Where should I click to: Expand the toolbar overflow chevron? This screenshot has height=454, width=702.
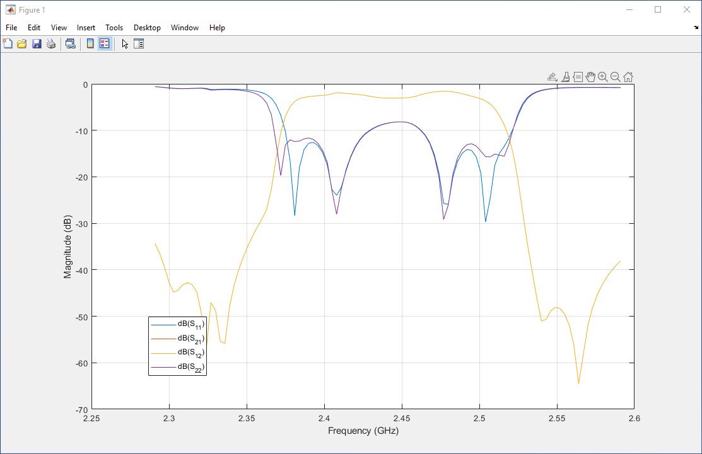[x=696, y=28]
